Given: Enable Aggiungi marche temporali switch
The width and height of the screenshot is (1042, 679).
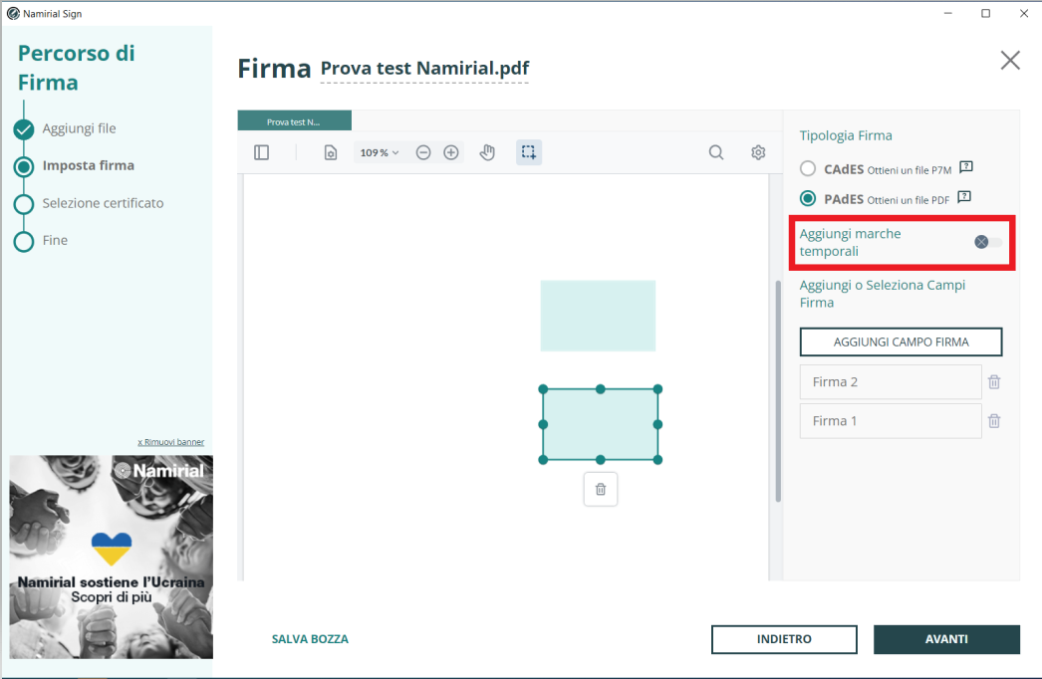Looking at the screenshot, I should coord(987,242).
